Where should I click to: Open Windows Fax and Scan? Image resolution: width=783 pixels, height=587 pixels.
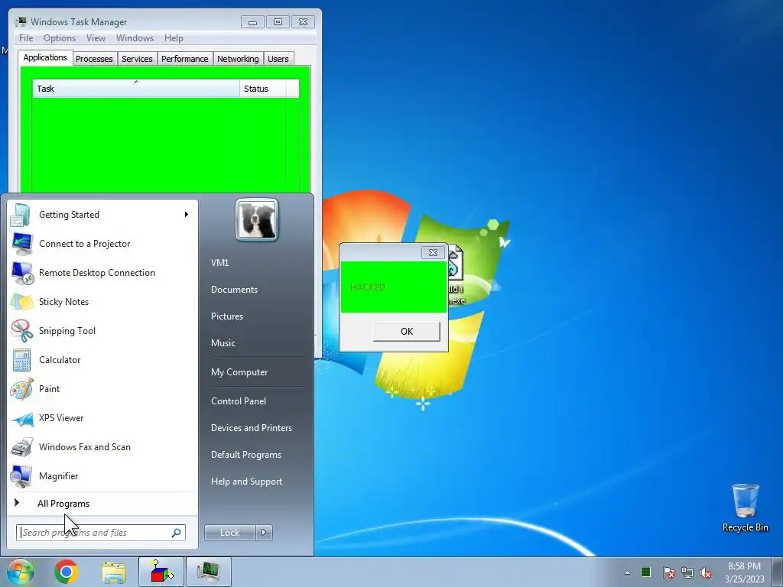(x=102, y=446)
